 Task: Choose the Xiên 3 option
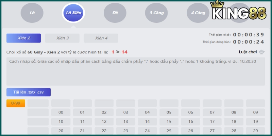(62, 38)
